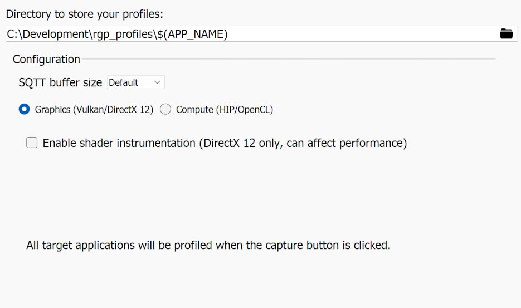
Task: Open the SQTT buffer size dropdown
Action: coord(135,82)
